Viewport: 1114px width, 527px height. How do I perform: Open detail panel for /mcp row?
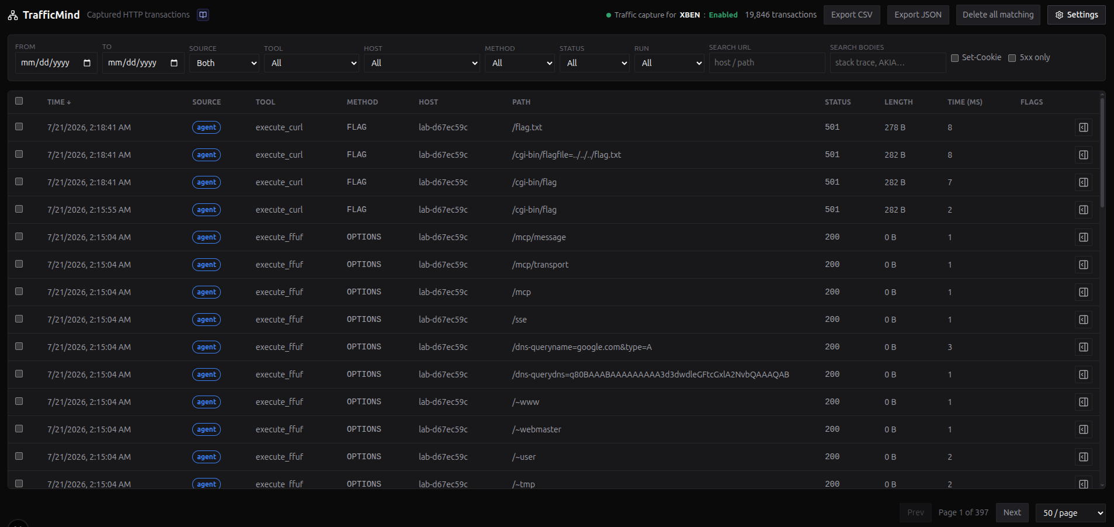coord(1083,292)
